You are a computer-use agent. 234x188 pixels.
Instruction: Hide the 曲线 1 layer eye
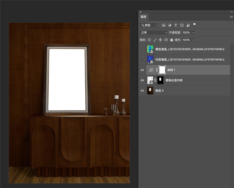pos(142,70)
